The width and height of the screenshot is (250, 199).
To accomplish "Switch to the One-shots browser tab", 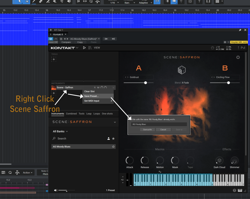I will [x=107, y=114].
